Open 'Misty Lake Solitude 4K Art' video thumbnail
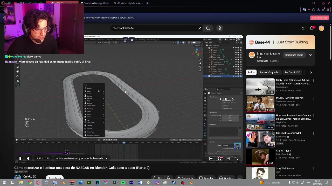332x186 pixels. coord(260,87)
